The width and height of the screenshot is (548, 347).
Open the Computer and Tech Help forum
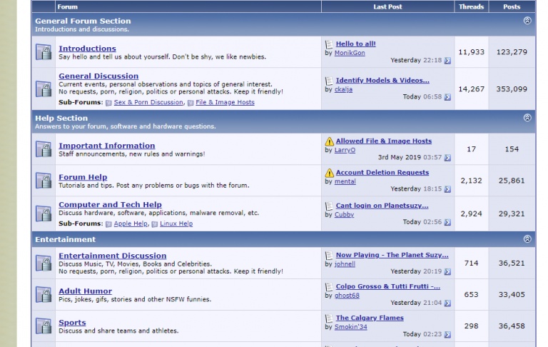[110, 205]
